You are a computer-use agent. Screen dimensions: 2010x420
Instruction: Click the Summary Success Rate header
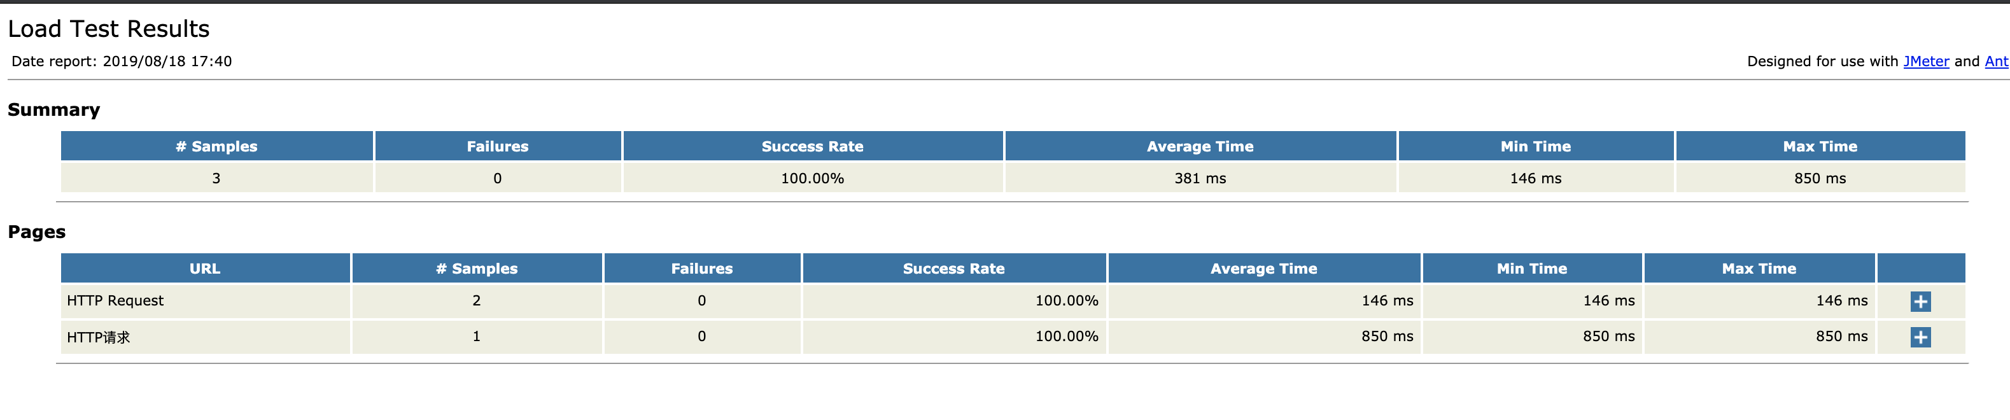[x=812, y=147]
